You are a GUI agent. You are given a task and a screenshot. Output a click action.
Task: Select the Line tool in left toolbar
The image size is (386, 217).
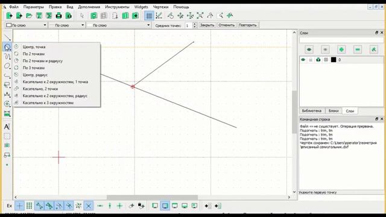7,37
